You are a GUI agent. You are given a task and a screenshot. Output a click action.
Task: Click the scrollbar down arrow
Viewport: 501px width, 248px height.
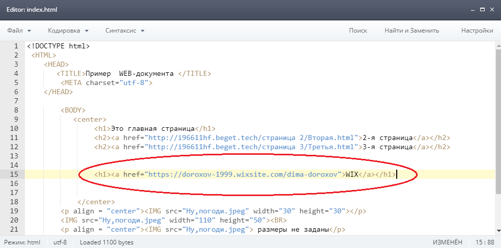click(499, 231)
